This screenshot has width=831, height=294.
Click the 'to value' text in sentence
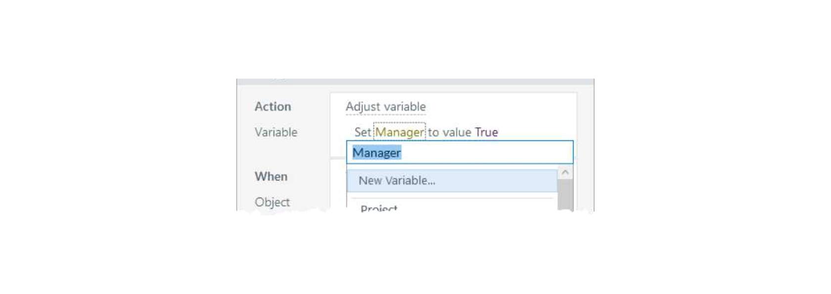click(449, 132)
